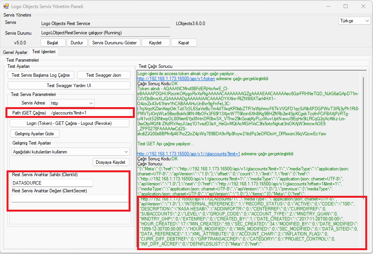The image size is (373, 254).
Task: Expand the 'Aşağıdaki kutulardan kullanım' combo box
Action: click(x=70, y=152)
